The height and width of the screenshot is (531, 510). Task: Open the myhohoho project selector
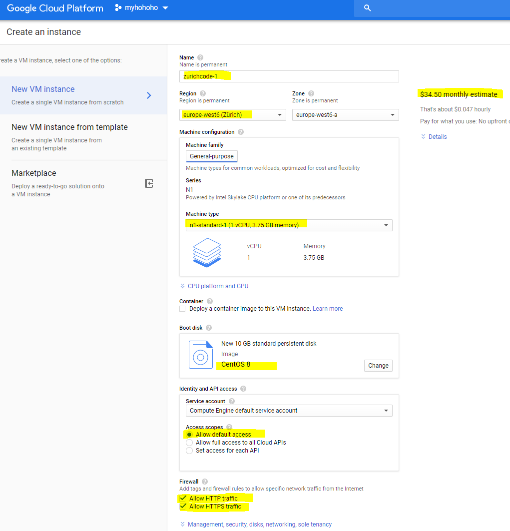[x=141, y=8]
